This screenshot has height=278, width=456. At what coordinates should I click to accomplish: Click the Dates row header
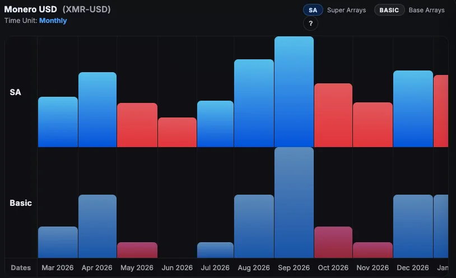[21, 268]
